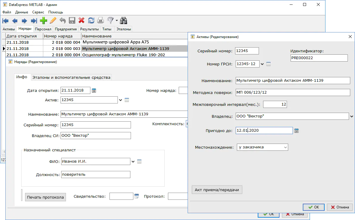Switch to the Результаты tab
355x220 pixels.
click(89, 29)
